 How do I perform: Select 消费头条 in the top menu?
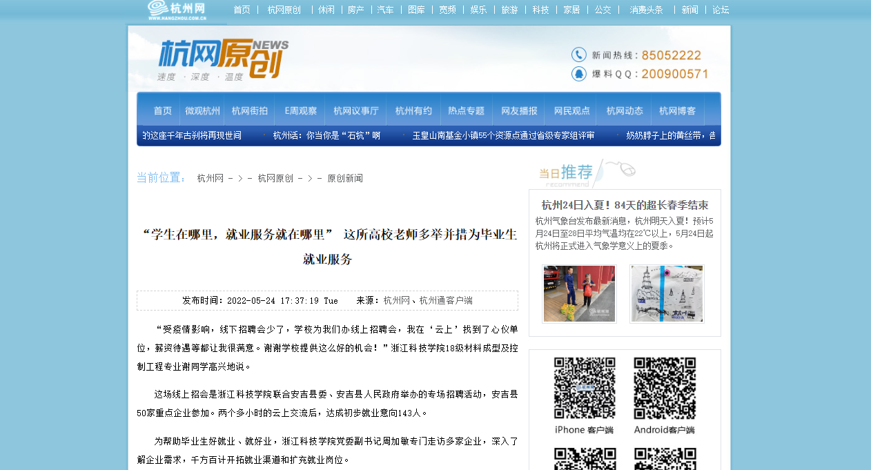pyautogui.click(x=646, y=10)
